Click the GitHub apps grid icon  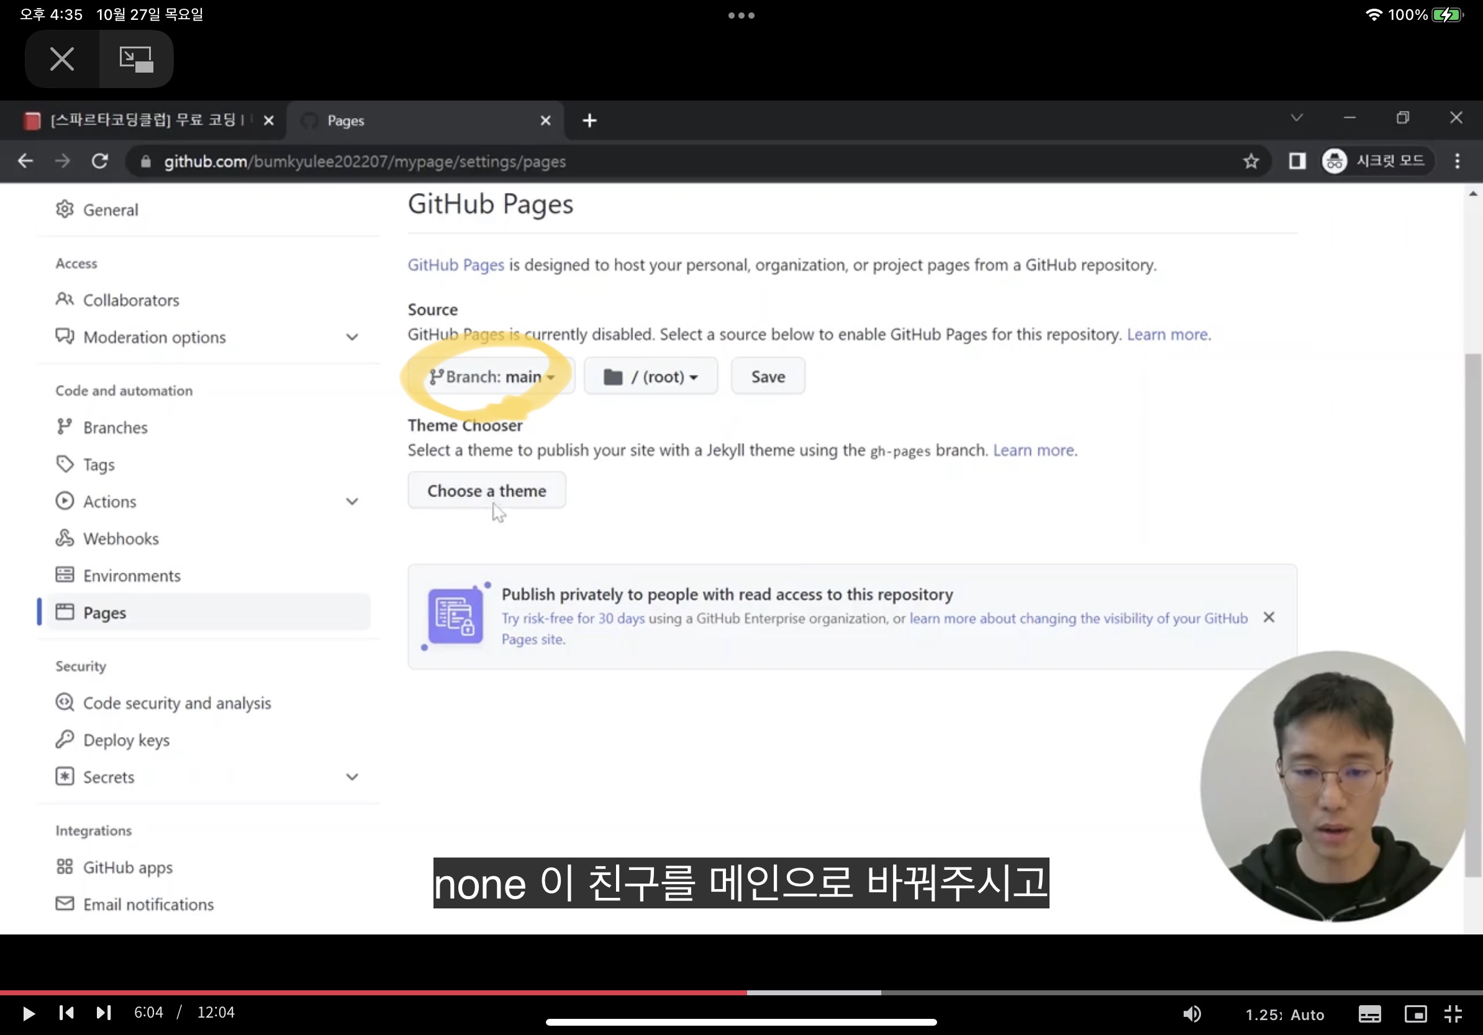(x=65, y=867)
